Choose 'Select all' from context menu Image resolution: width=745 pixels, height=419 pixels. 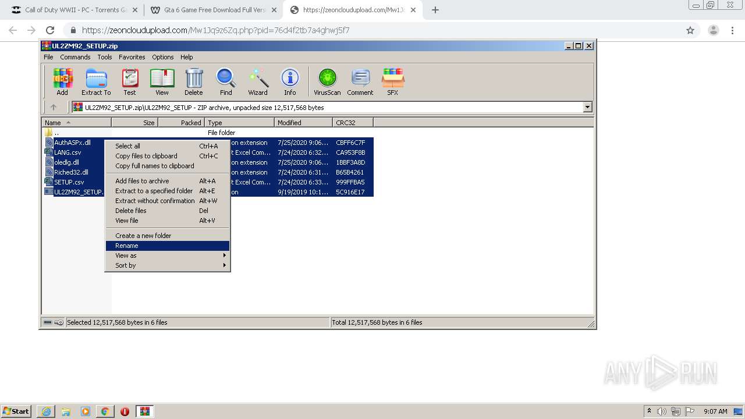coord(168,146)
